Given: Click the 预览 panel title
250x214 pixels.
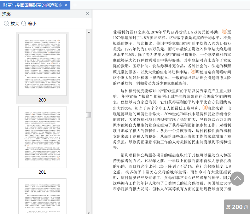Looking at the screenshot, I should tap(6, 14).
